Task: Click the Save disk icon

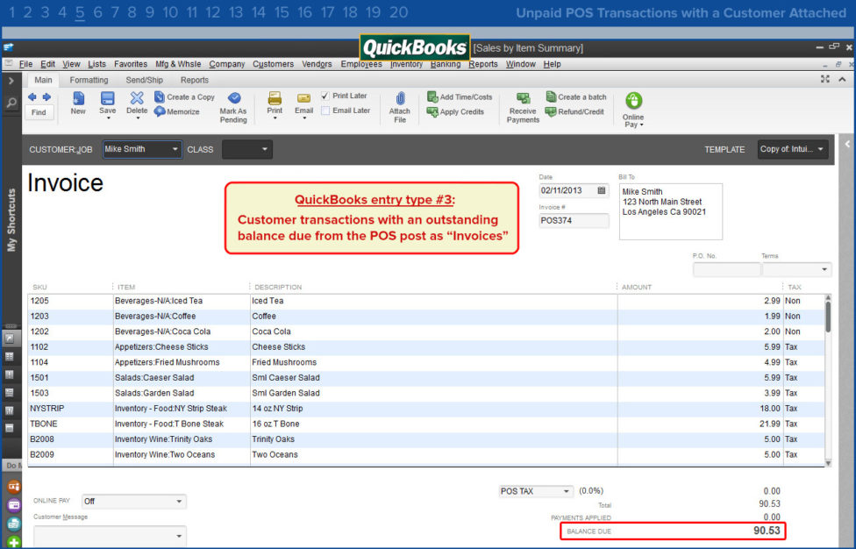Action: pos(108,98)
